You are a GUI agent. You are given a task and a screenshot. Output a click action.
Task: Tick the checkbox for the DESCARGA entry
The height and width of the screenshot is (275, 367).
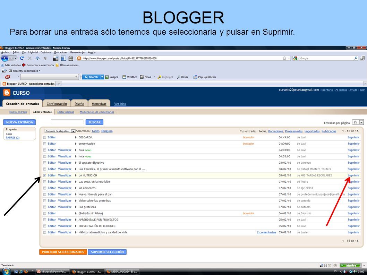point(45,137)
